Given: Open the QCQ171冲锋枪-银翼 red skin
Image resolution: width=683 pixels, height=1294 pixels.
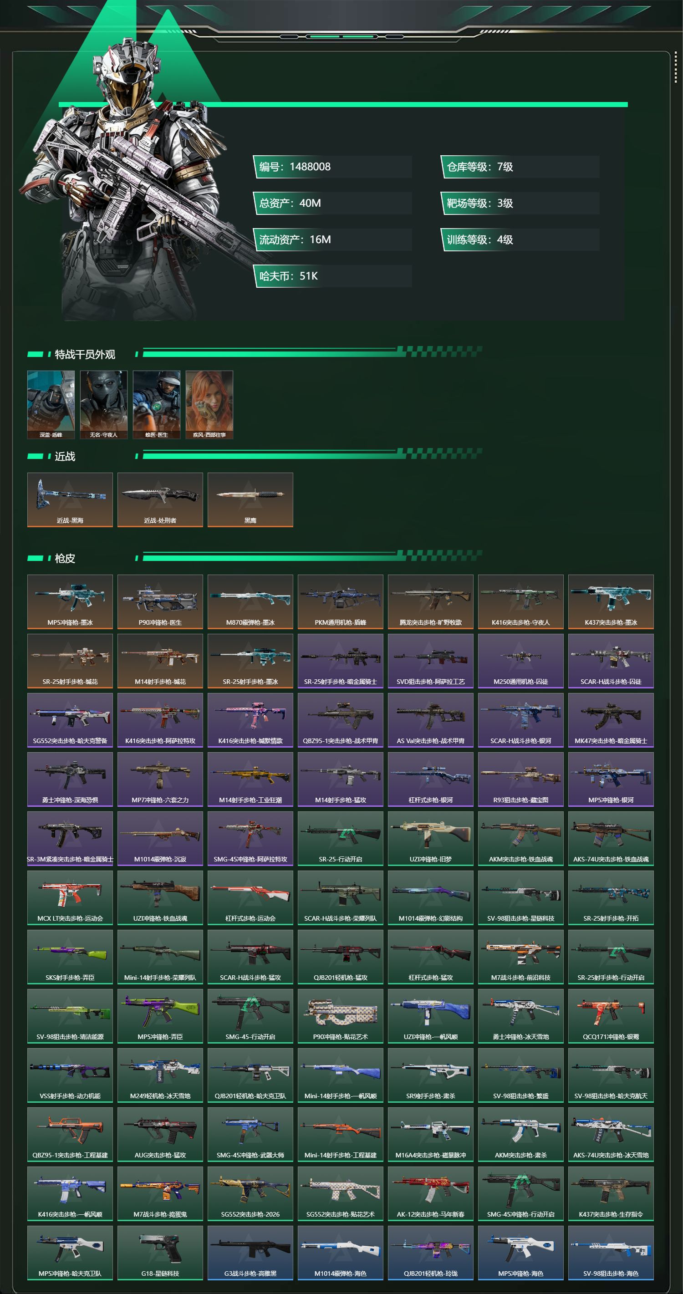Looking at the screenshot, I should [x=611, y=1016].
